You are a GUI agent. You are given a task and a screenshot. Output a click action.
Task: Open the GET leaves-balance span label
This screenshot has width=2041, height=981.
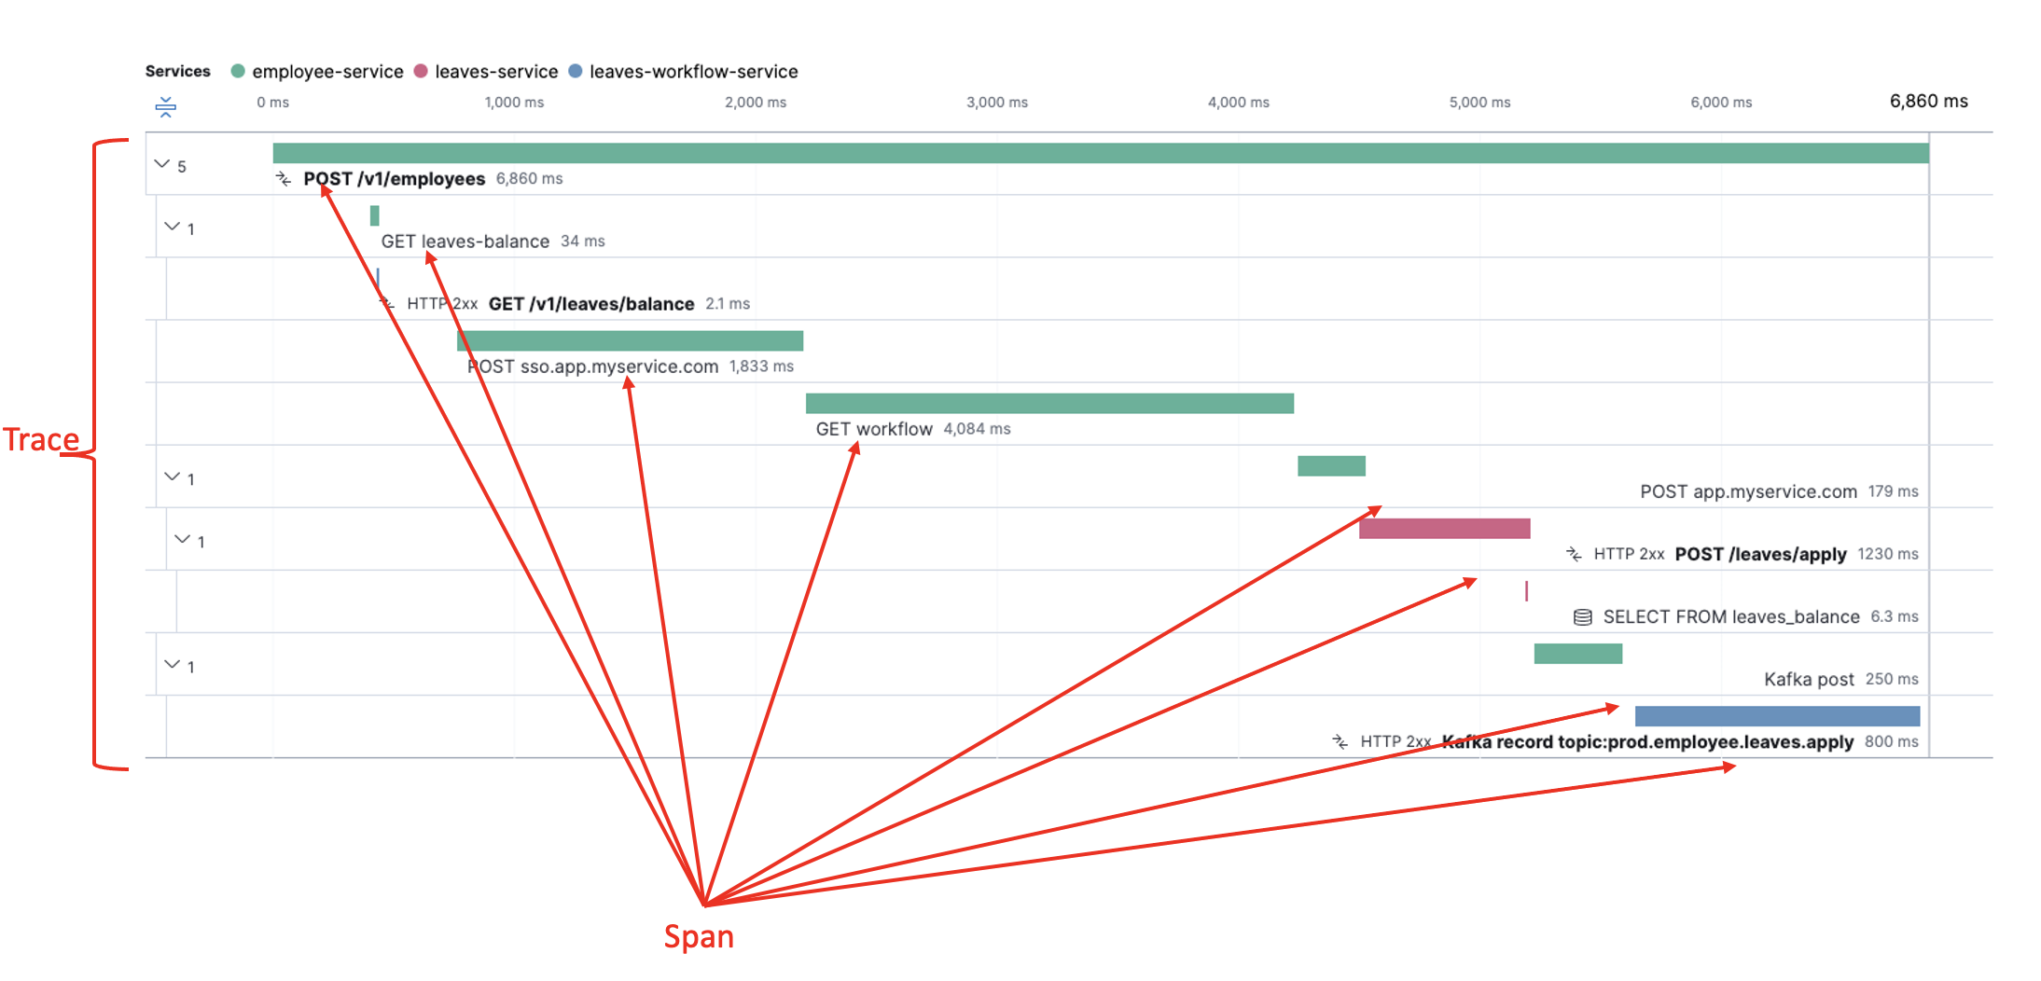tap(465, 241)
